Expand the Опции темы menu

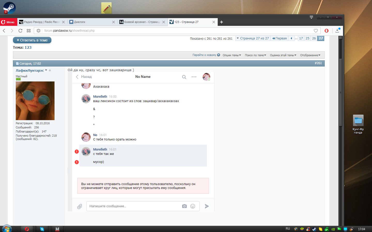pyautogui.click(x=232, y=55)
